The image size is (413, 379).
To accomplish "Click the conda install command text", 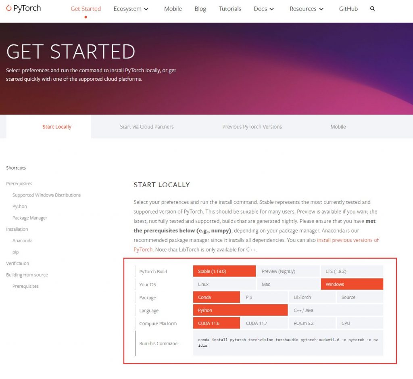I will [x=288, y=343].
